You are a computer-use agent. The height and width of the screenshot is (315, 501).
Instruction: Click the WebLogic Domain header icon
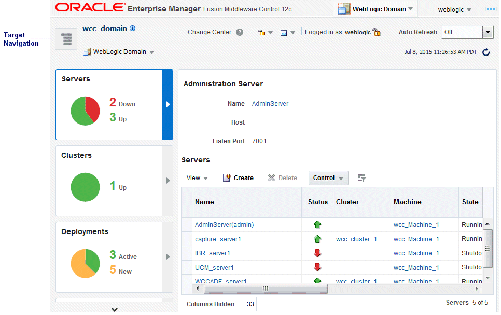(344, 9)
